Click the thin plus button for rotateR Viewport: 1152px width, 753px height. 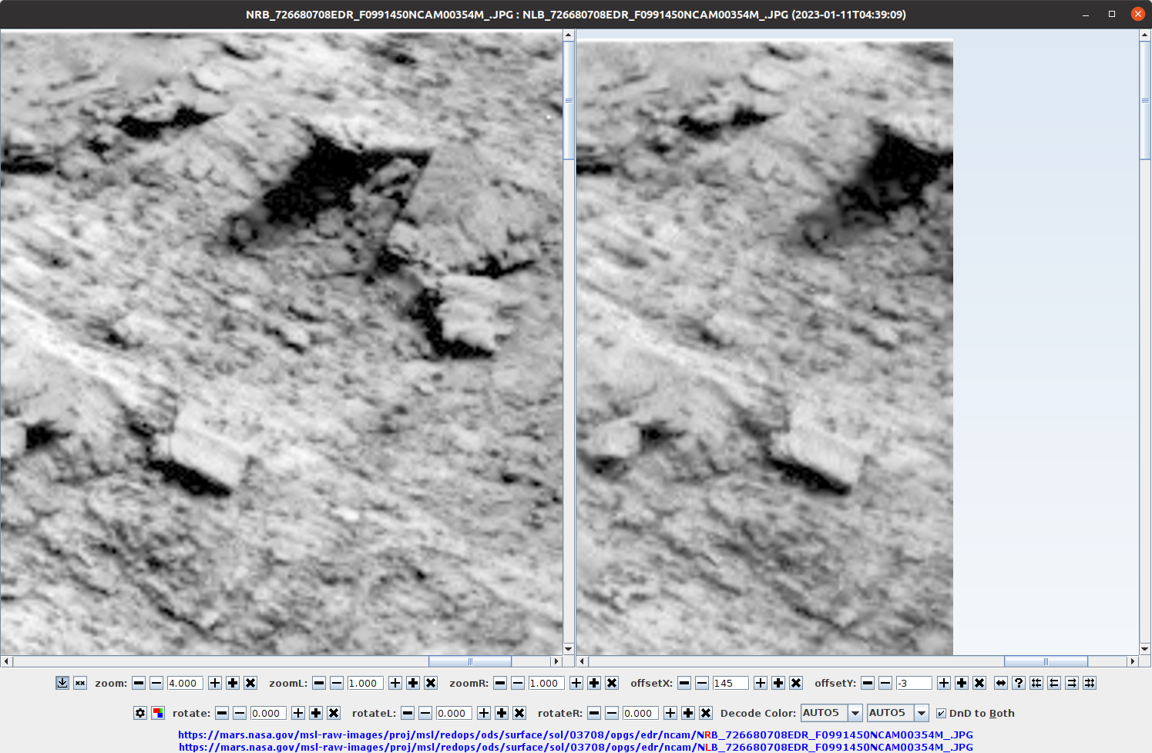670,713
